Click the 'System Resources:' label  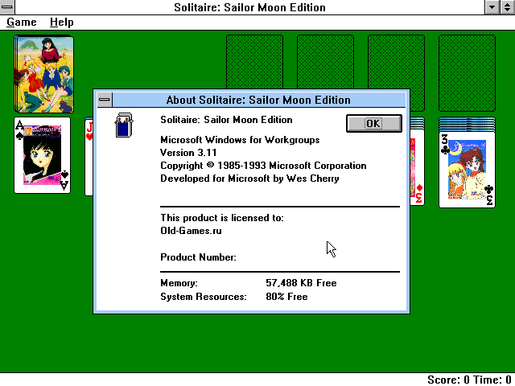point(204,297)
